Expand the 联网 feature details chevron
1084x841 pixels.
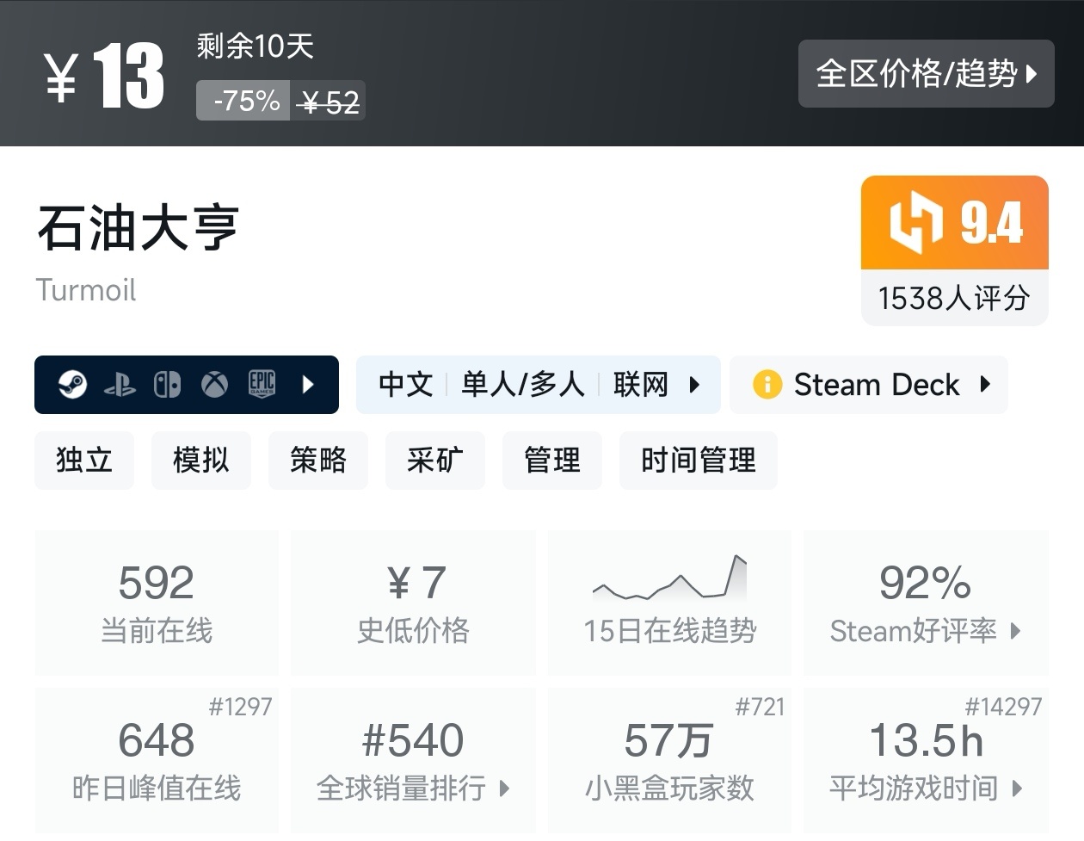[x=693, y=385]
